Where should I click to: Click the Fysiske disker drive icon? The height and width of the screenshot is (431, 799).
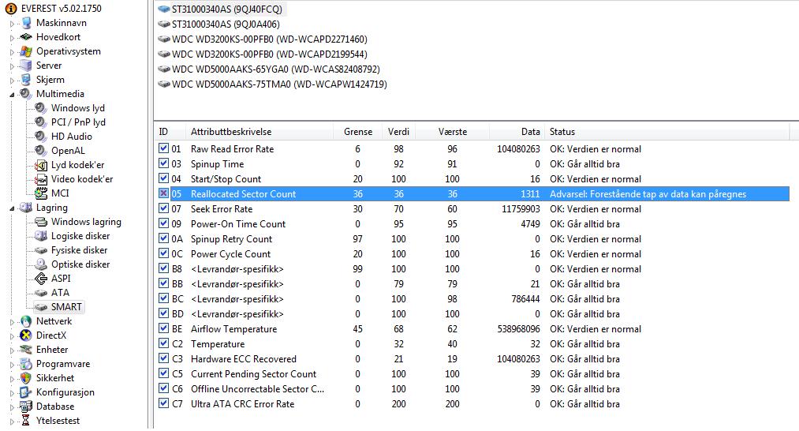pos(41,250)
